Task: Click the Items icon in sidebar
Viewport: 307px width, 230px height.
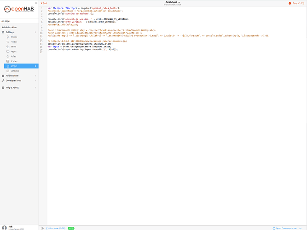Action: coord(8,46)
